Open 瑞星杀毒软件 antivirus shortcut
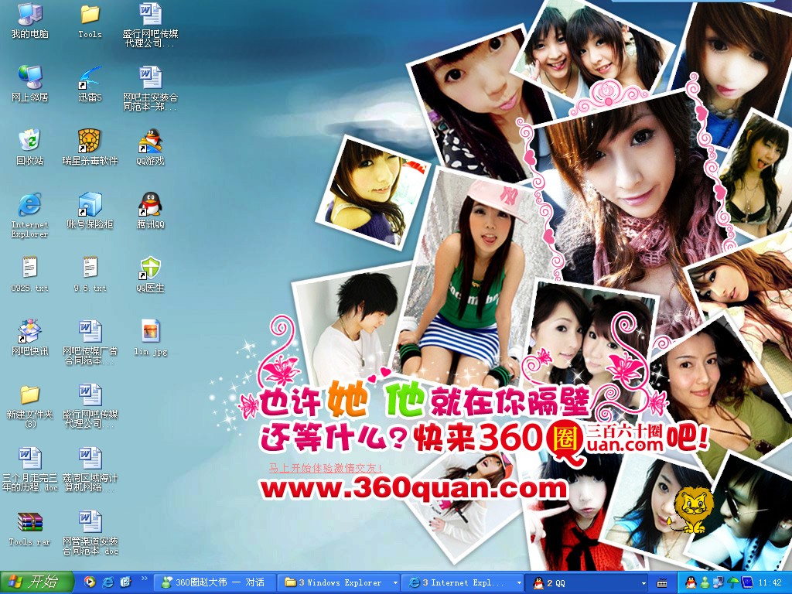 (x=90, y=141)
